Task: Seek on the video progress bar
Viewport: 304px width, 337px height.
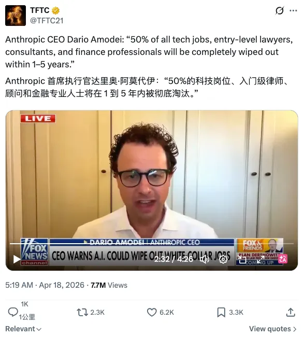Action: point(152,244)
